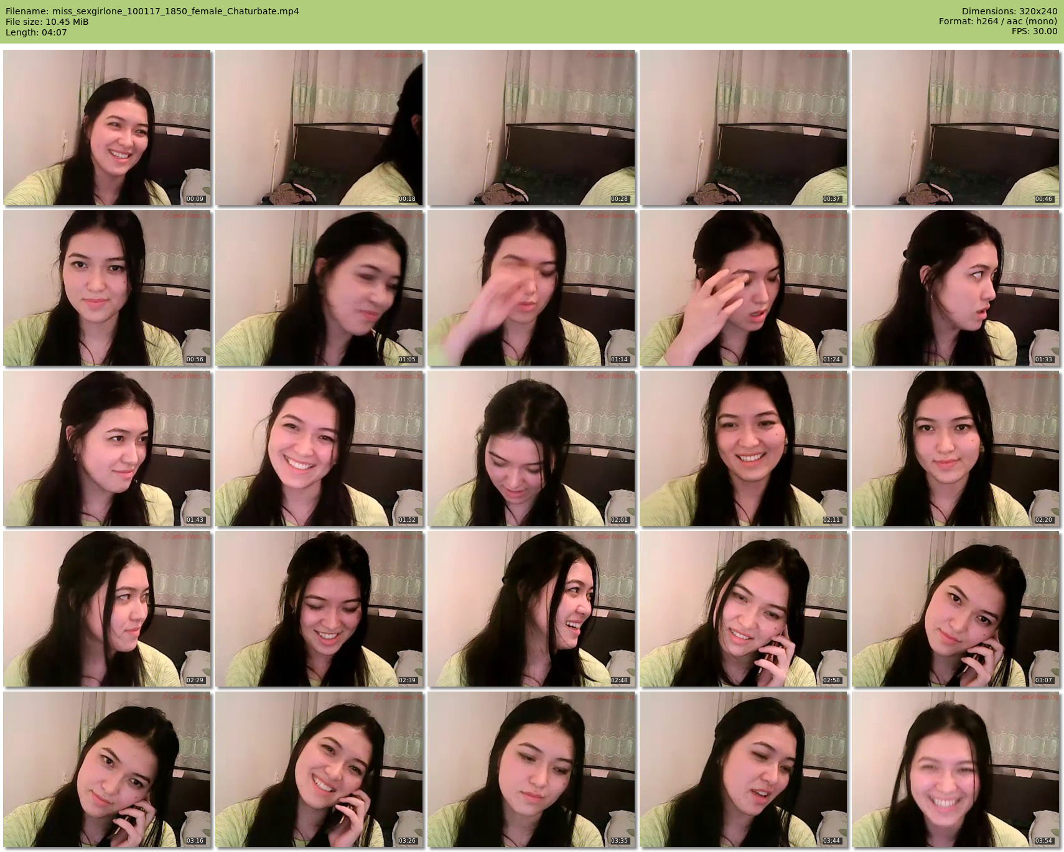
Task: Open the frame marked 01:14
Action: [531, 288]
